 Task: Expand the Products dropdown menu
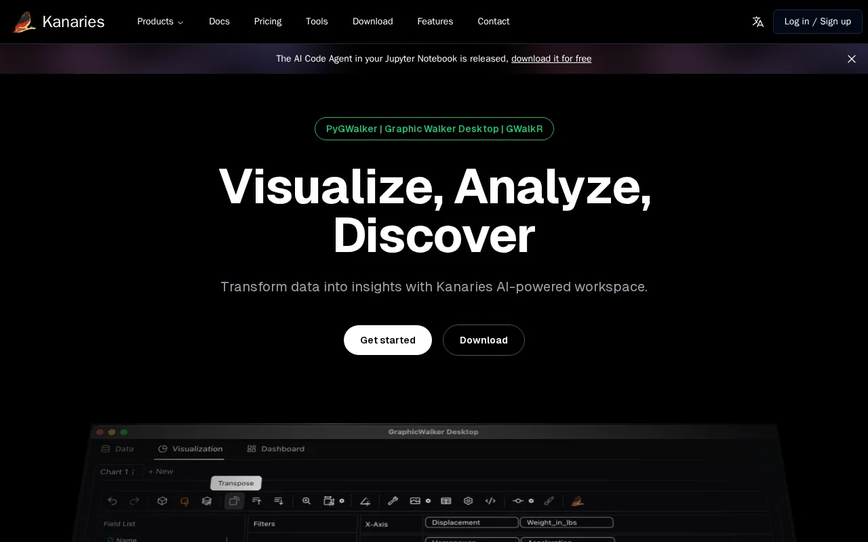click(160, 22)
